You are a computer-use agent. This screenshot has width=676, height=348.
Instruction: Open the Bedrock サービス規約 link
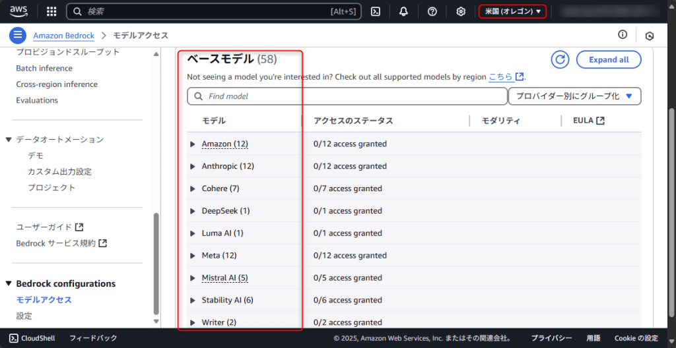click(x=61, y=243)
